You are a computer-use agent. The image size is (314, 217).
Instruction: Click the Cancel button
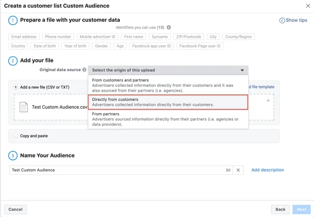coord(16,209)
